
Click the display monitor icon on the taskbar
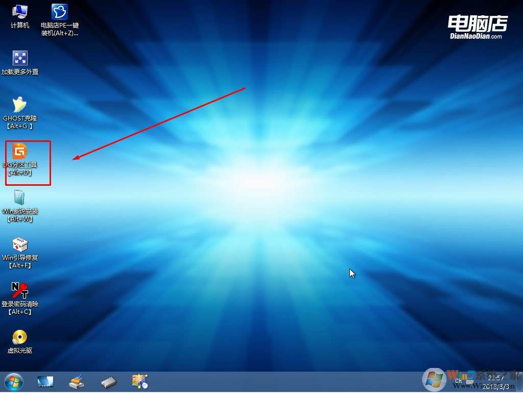pos(45,381)
